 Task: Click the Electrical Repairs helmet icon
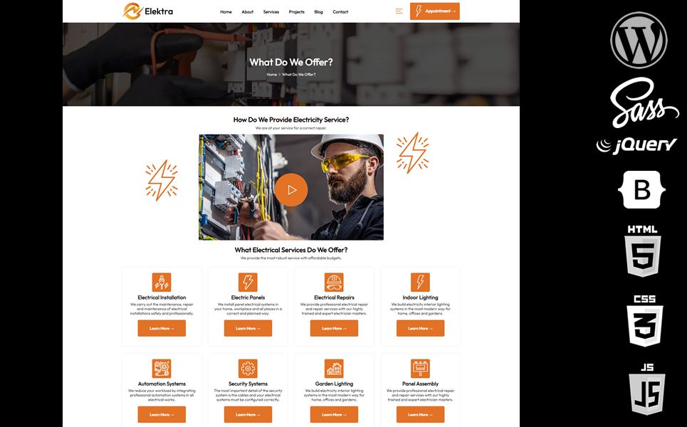pos(334,282)
